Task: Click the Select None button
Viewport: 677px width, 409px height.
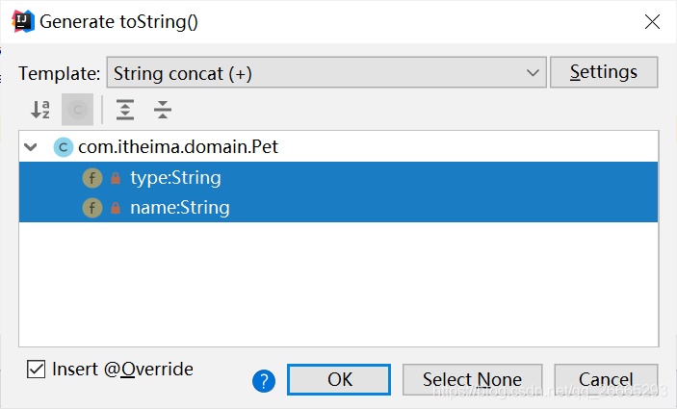Action: click(472, 380)
